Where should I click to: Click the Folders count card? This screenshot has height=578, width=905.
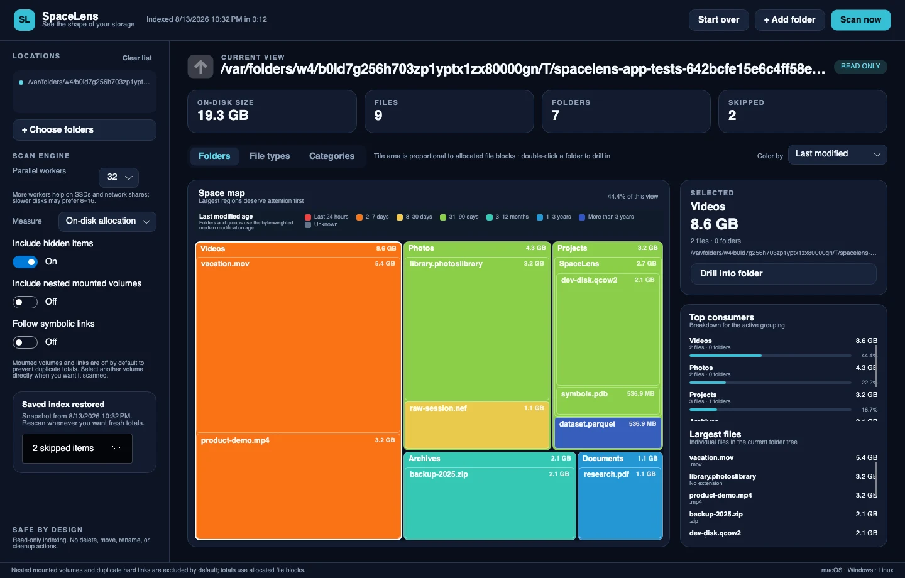coord(626,112)
